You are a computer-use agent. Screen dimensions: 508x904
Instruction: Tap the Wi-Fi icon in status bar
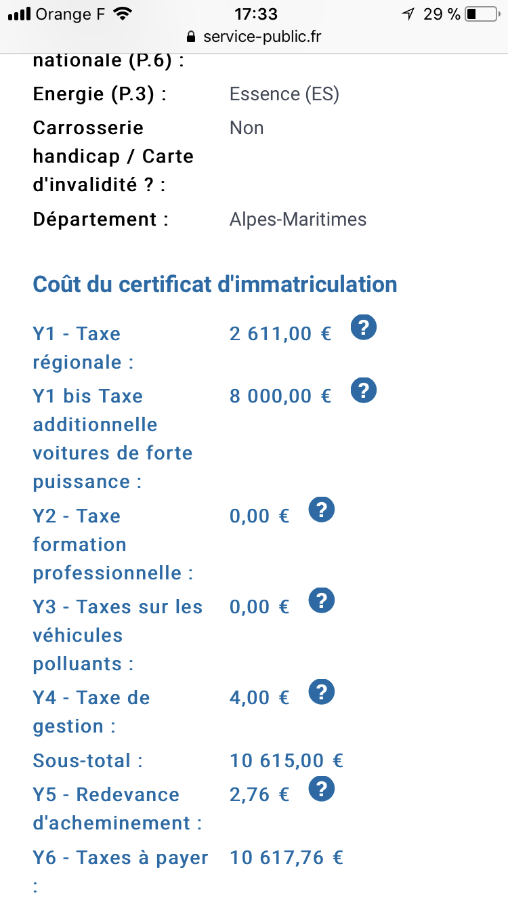[123, 14]
